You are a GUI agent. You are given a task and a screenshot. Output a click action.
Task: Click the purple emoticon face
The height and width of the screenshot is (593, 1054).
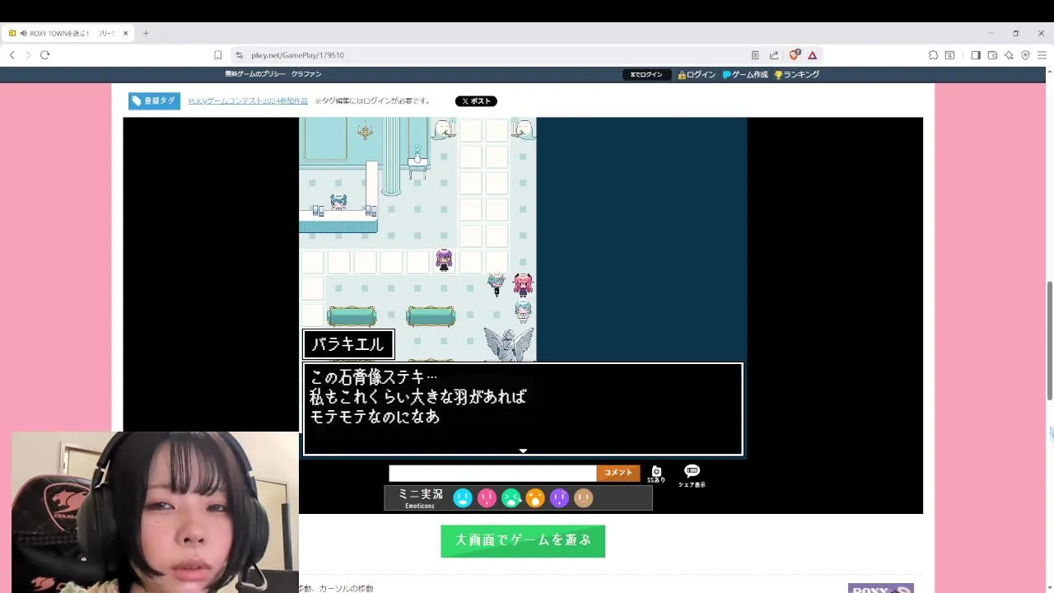pyautogui.click(x=559, y=497)
